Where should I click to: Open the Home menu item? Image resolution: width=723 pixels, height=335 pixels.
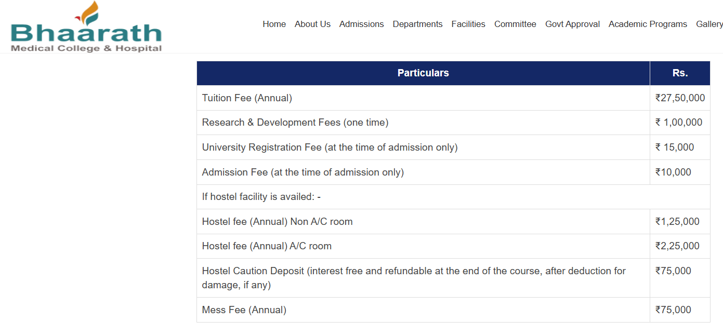coord(274,24)
